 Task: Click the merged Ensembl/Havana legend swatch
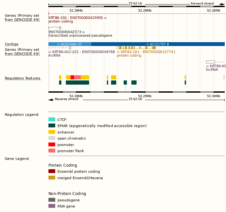tap(52, 178)
